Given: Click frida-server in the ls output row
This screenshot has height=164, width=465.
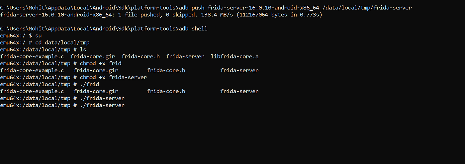Looking at the screenshot, I should [x=185, y=57].
